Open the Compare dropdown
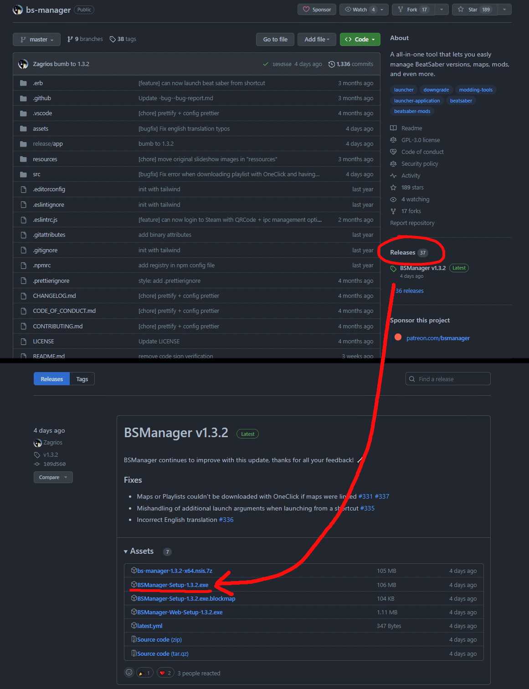 point(53,477)
